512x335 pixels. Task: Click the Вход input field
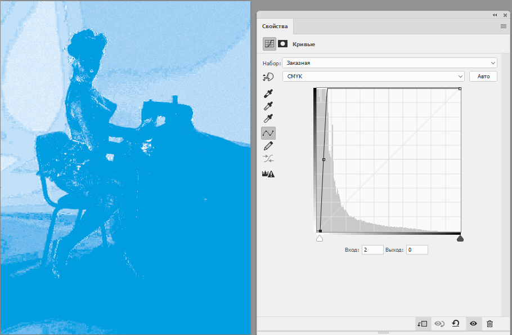pyautogui.click(x=372, y=249)
